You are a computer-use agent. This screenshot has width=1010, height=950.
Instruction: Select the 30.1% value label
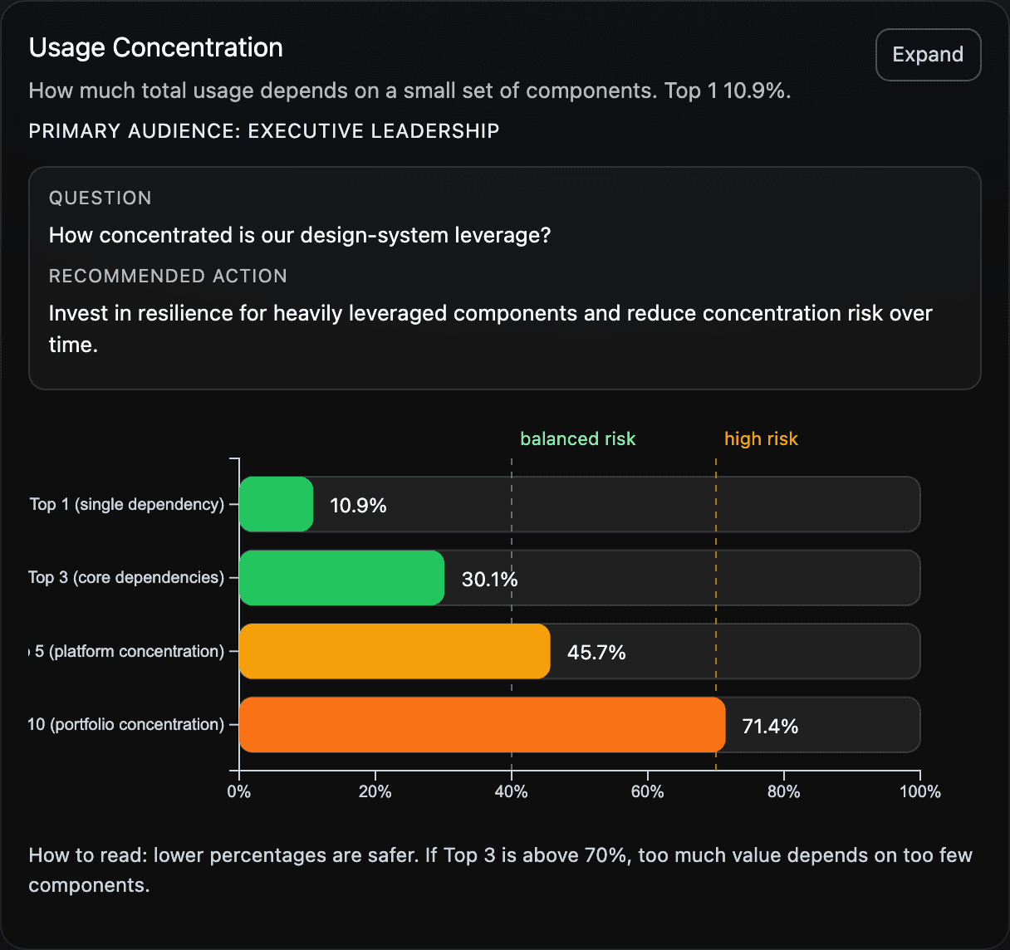pos(488,580)
